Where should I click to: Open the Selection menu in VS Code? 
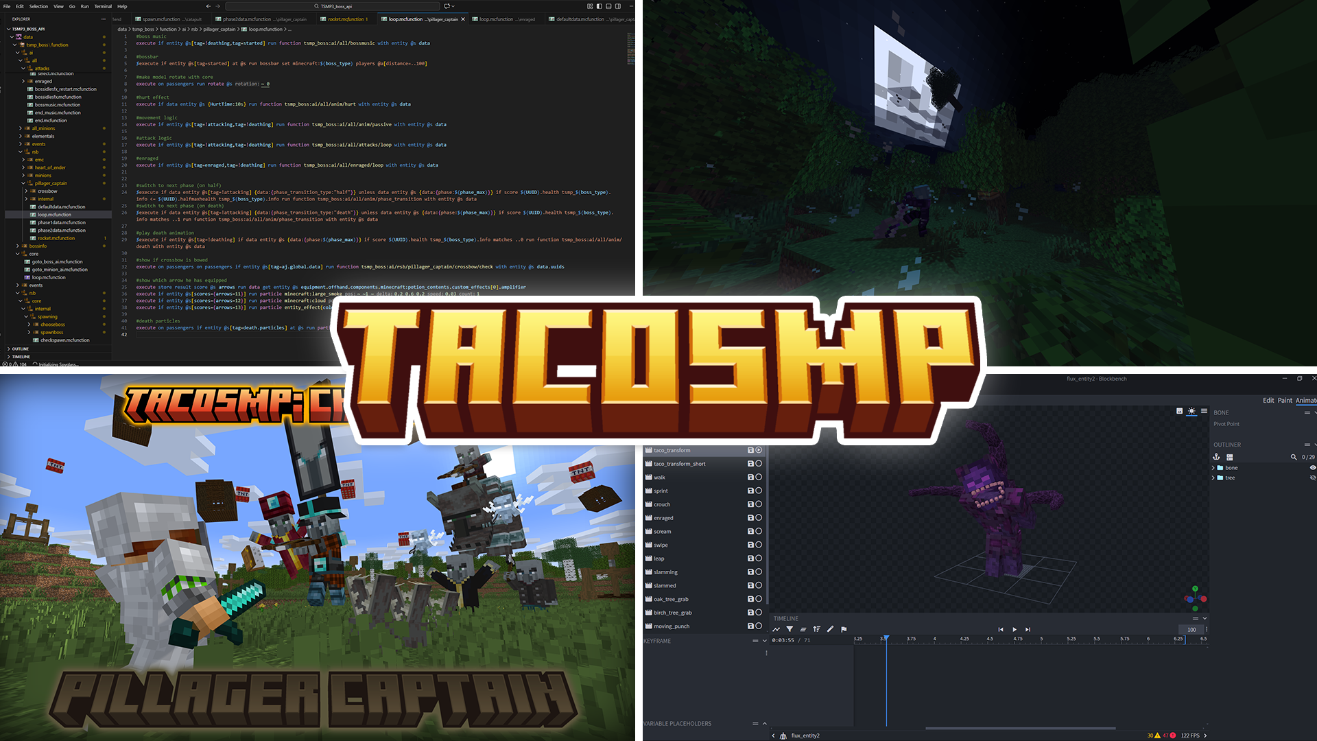tap(38, 6)
